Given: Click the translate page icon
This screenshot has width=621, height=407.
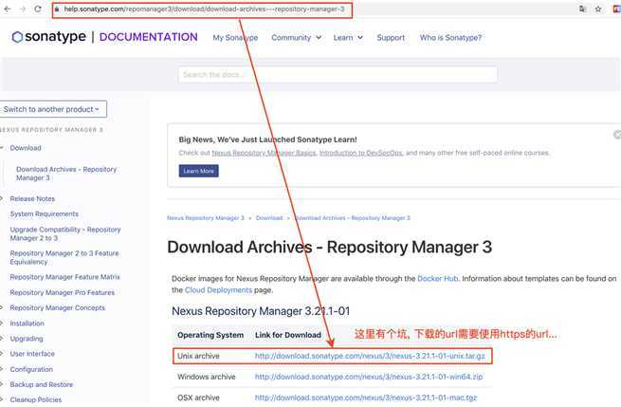Looking at the screenshot, I should (582, 9).
